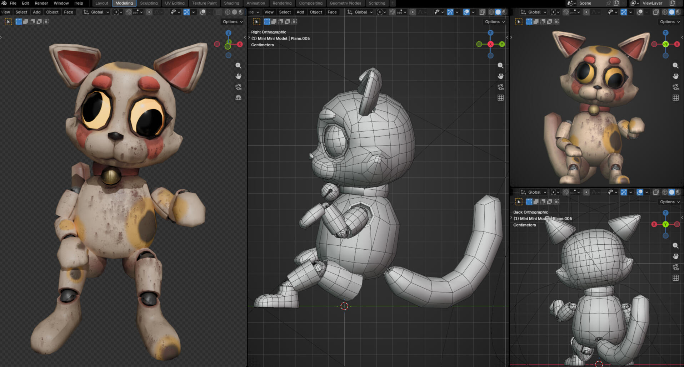Open View menu in Right Orthographic viewport
The width and height of the screenshot is (684, 367).
coord(269,12)
